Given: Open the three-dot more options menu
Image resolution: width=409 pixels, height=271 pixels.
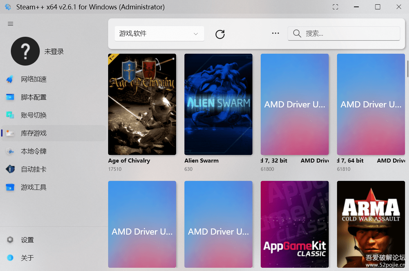Looking at the screenshot, I should click(276, 33).
